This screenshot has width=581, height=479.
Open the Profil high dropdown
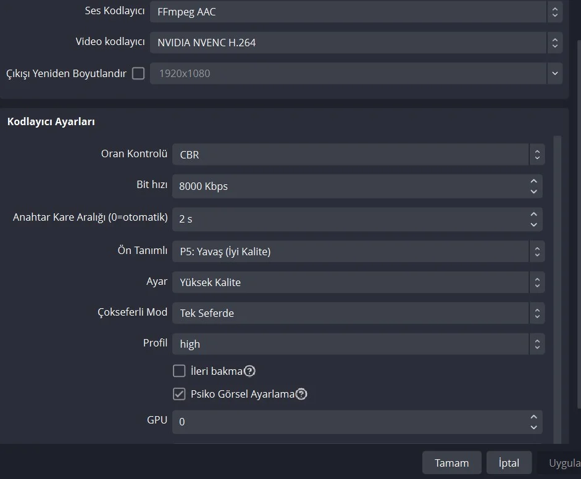(x=358, y=344)
